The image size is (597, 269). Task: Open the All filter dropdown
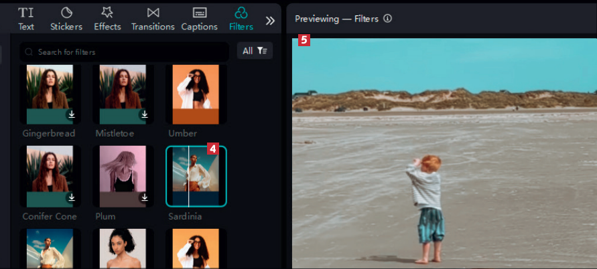255,51
